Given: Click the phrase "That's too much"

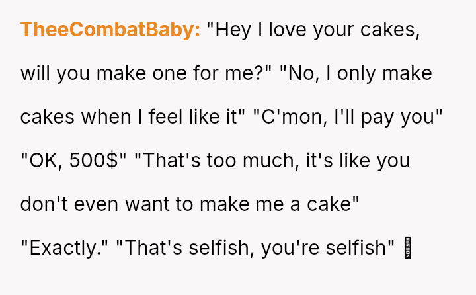Looking at the screenshot, I should [213, 161].
